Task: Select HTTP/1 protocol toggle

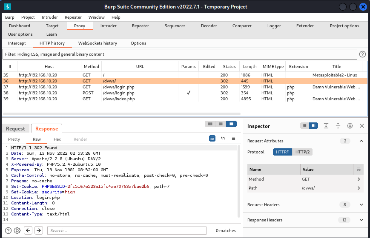Action: pos(282,152)
